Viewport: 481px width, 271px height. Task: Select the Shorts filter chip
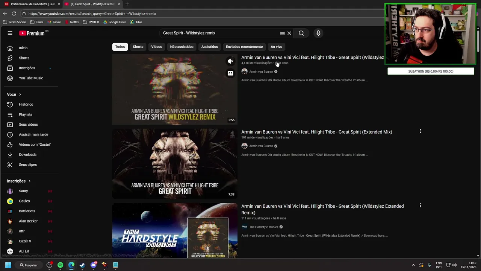(x=138, y=47)
